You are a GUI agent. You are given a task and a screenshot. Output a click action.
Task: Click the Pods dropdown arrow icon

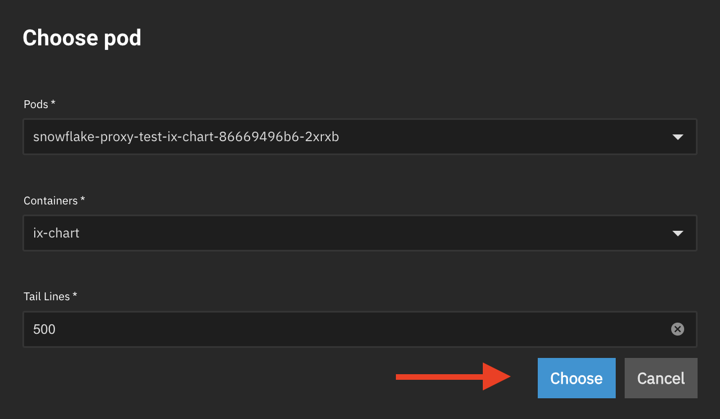[677, 137]
